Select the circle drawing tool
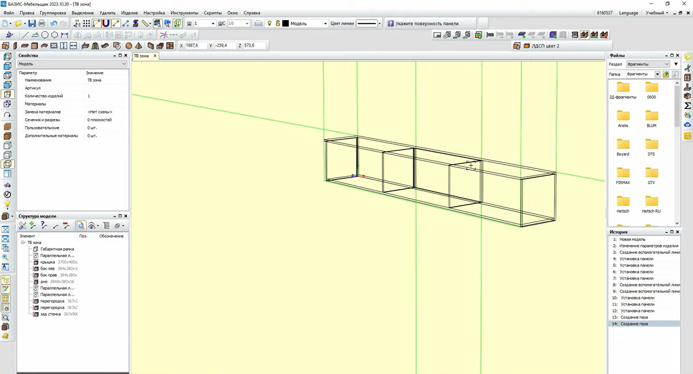This screenshot has width=693, height=374. (x=45, y=35)
